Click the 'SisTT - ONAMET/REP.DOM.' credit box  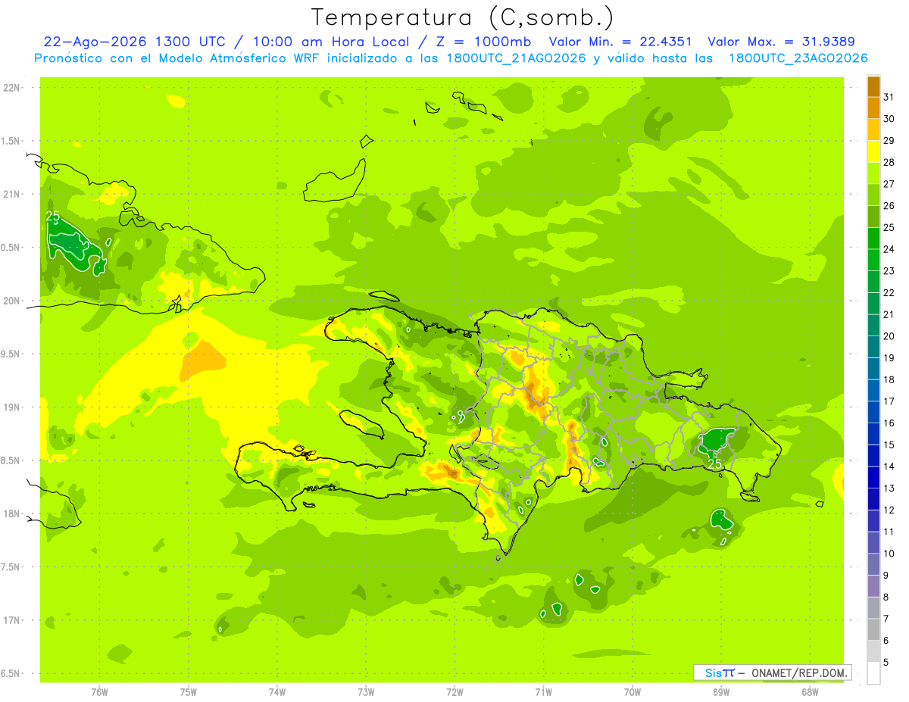pos(773,672)
